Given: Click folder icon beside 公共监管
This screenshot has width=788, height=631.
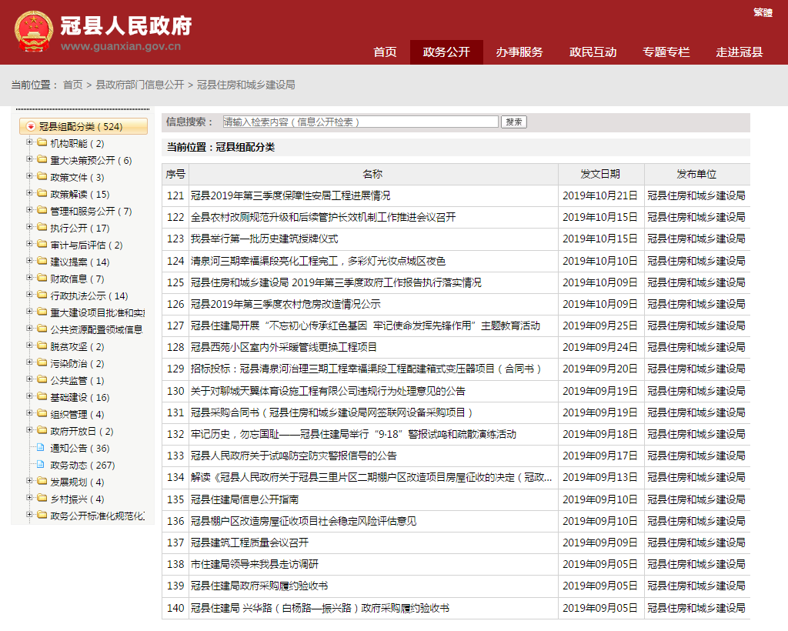Looking at the screenshot, I should point(42,380).
